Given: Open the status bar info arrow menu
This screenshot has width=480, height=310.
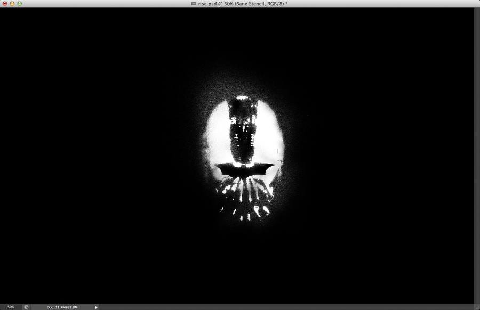Looking at the screenshot, I should pyautogui.click(x=96, y=307).
